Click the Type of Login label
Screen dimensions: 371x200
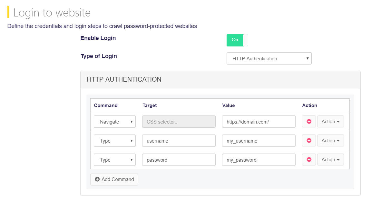(x=99, y=56)
